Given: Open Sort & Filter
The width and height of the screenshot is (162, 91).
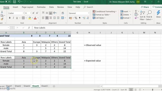Looking at the screenshot, I should coord(143,15).
